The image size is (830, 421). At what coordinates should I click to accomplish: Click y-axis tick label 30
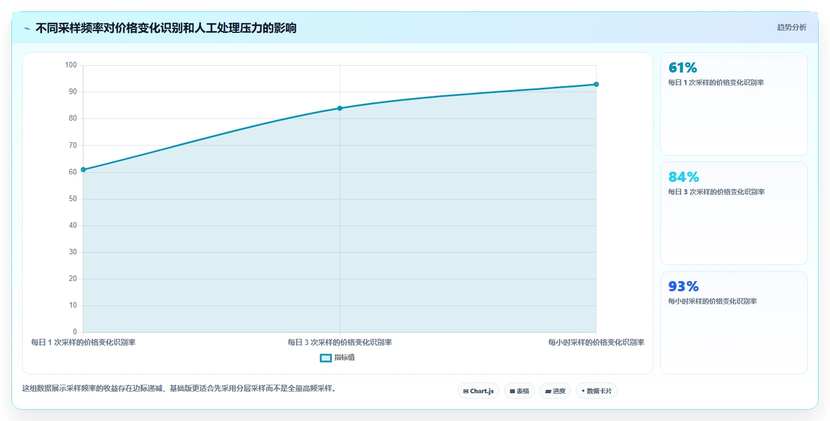click(x=73, y=252)
